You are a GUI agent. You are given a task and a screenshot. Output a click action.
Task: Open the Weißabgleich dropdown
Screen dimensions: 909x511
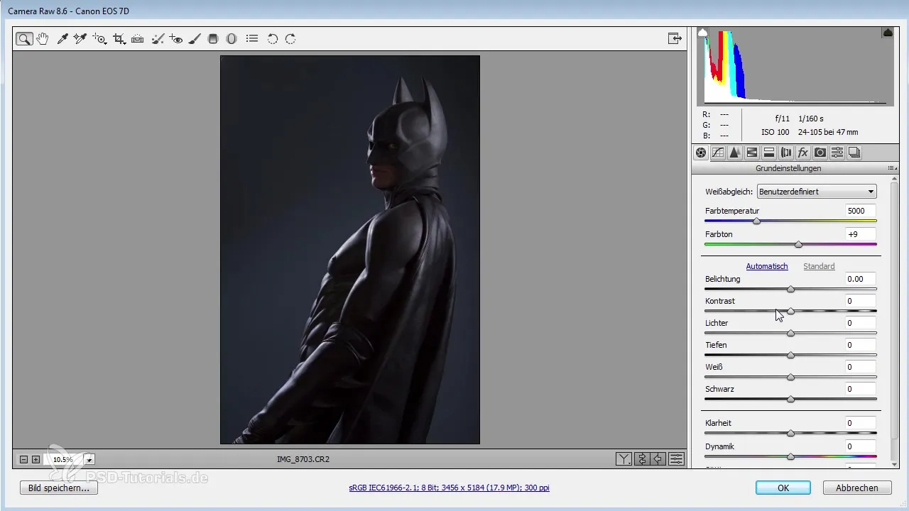[817, 192]
